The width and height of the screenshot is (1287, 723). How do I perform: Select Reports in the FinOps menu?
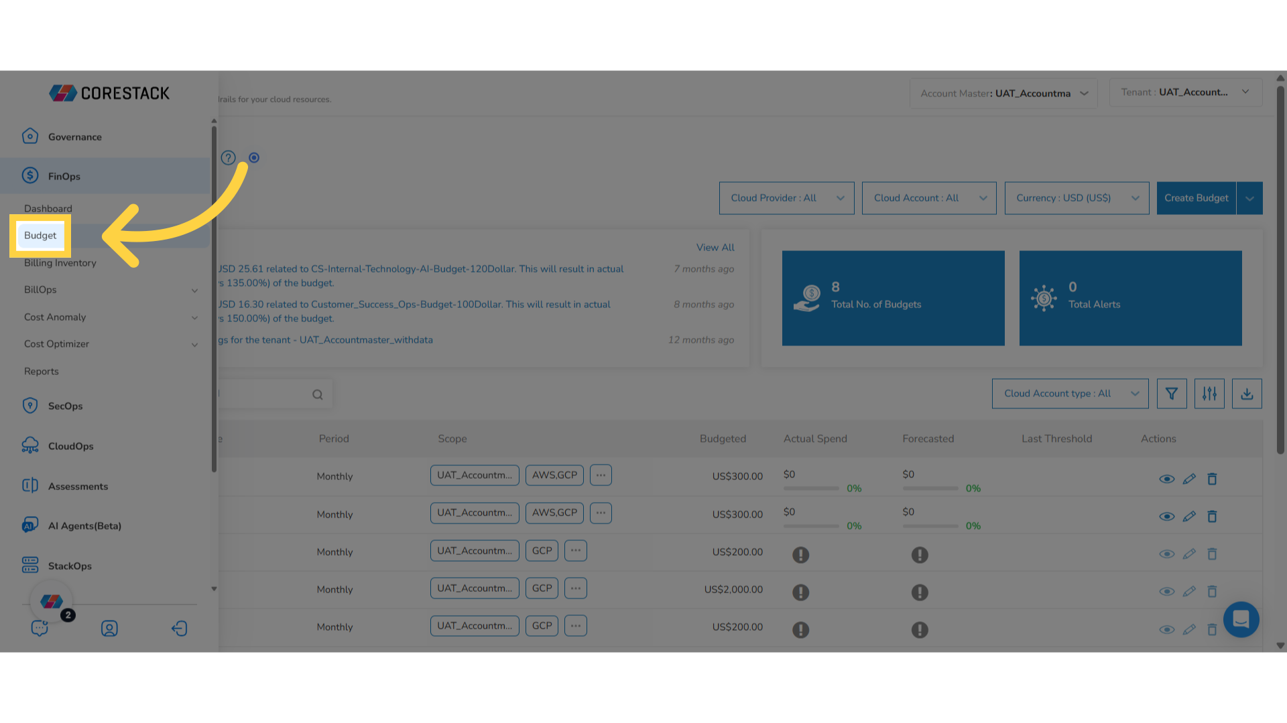tap(42, 372)
